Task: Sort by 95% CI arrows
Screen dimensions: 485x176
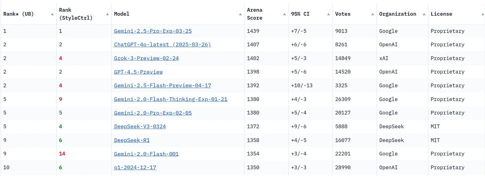Action: pos(328,14)
